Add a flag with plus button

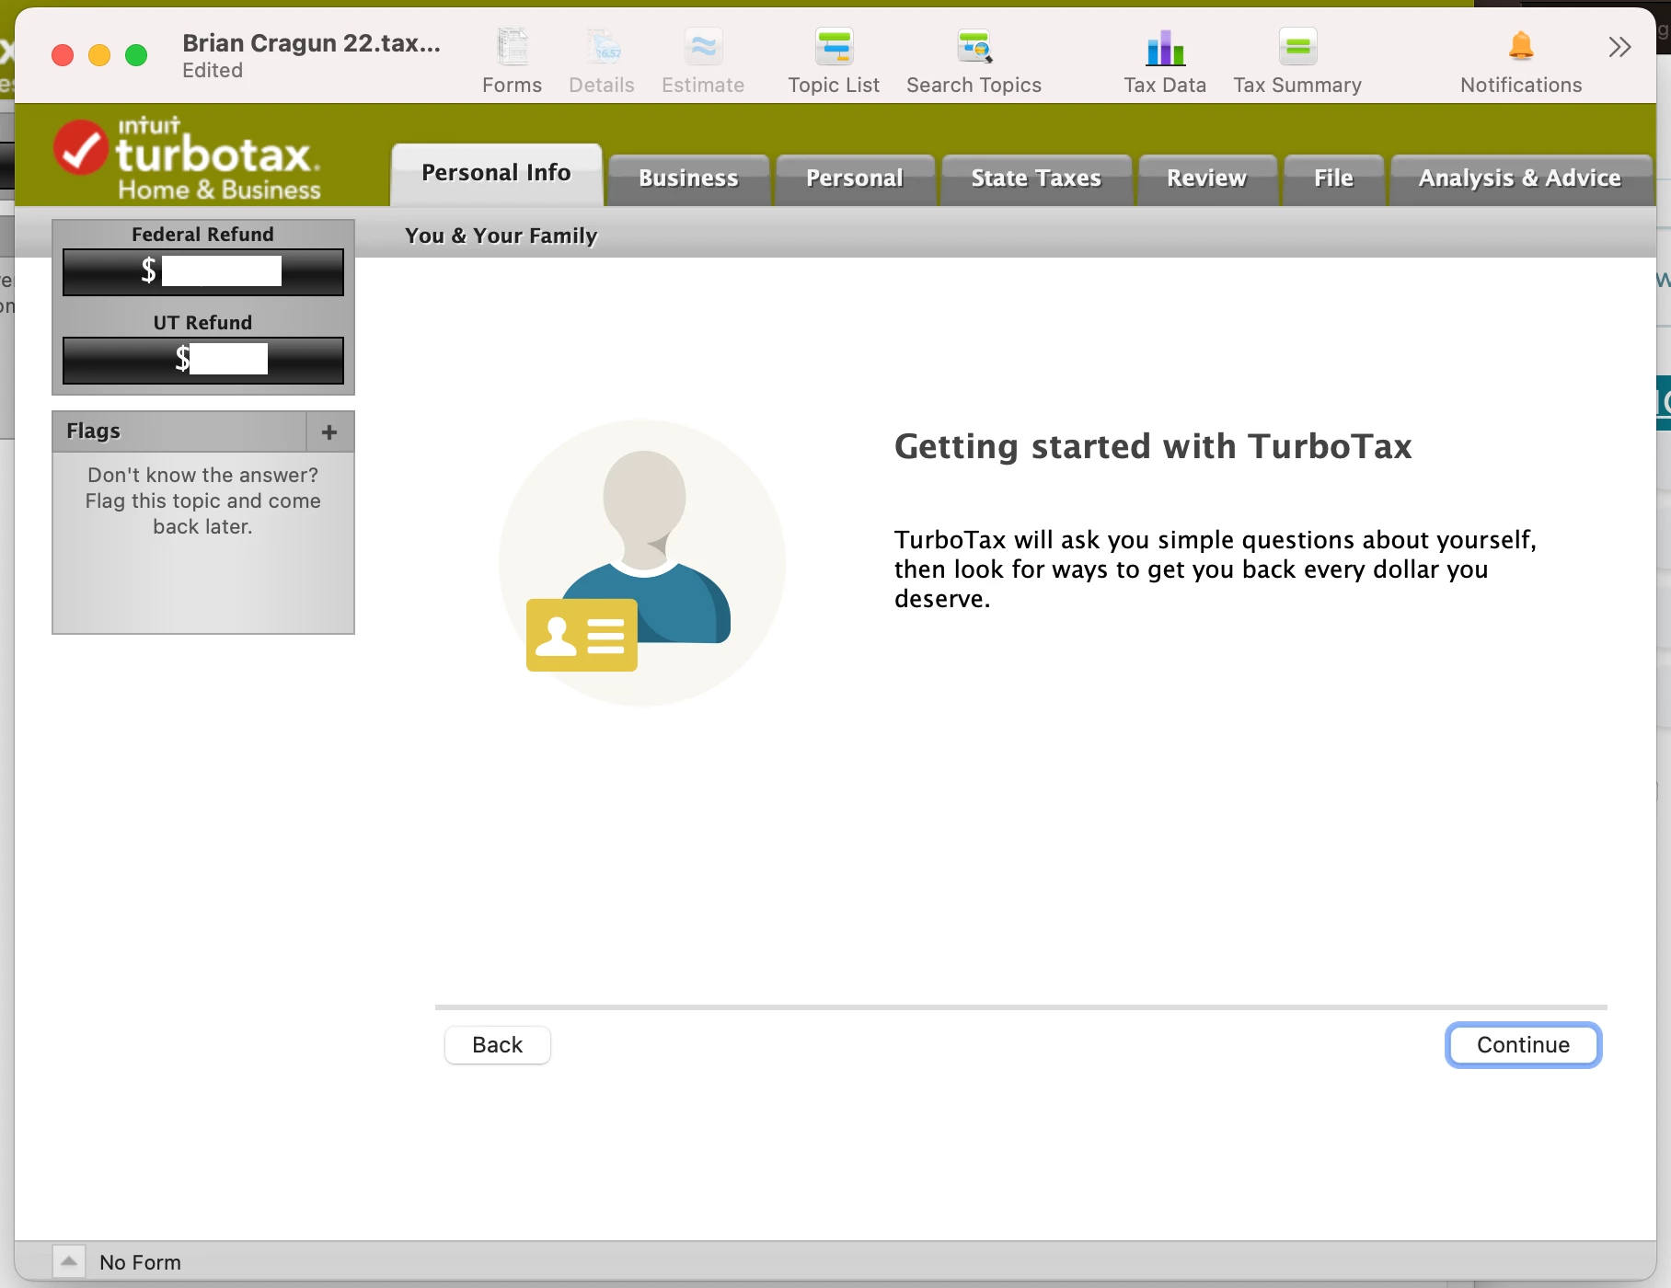pos(329,431)
